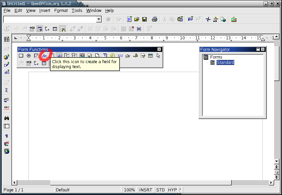Click the vertical scrollbar Next Page button
This screenshot has height=195, width=282.
(x=277, y=177)
